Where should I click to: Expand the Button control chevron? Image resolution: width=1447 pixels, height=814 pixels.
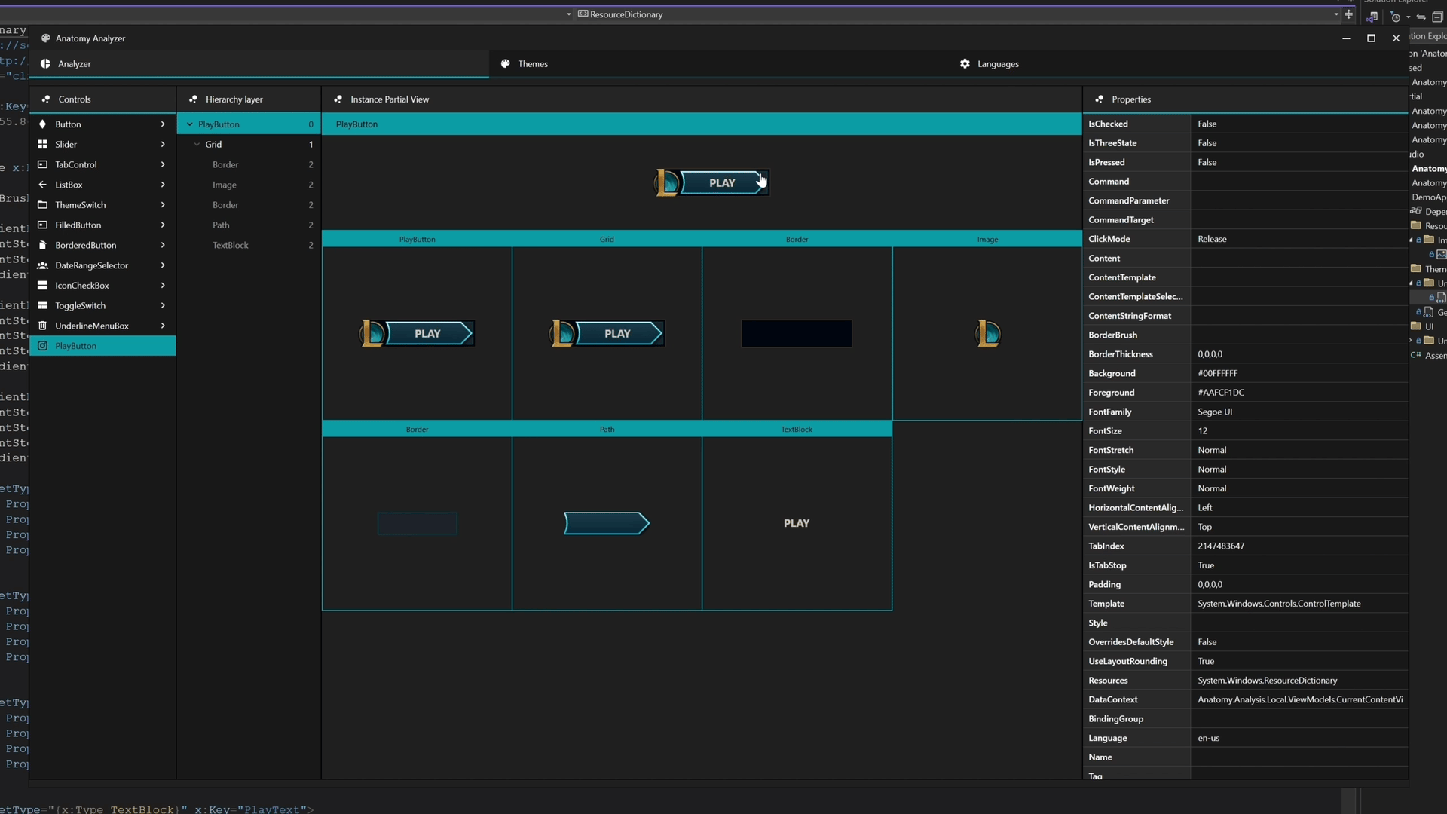(163, 124)
